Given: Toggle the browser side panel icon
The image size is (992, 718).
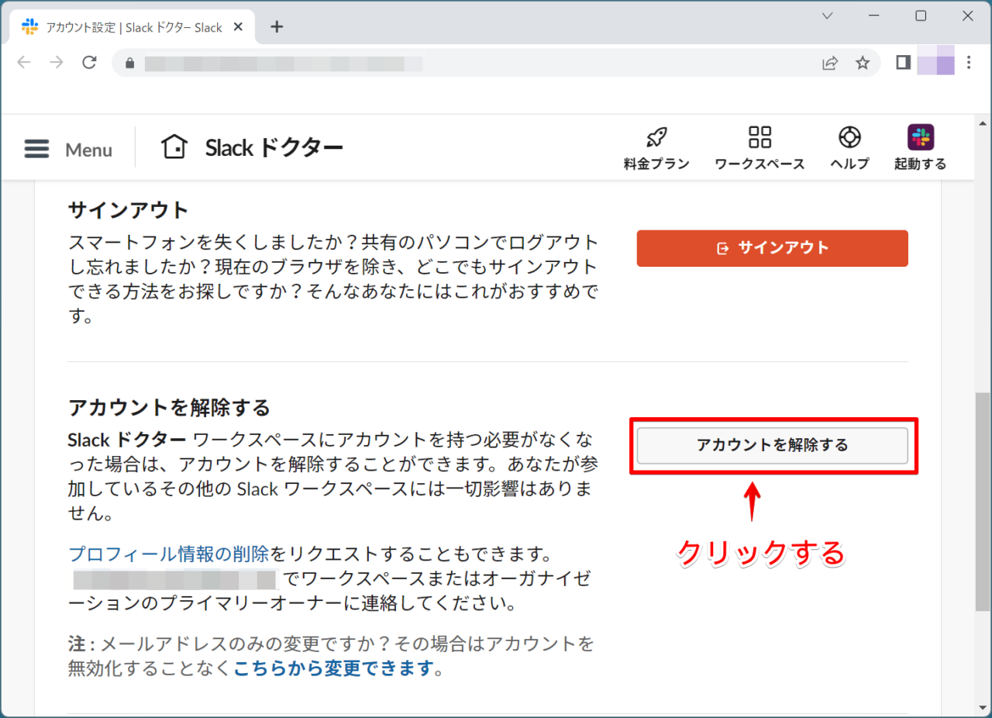Looking at the screenshot, I should 903,63.
